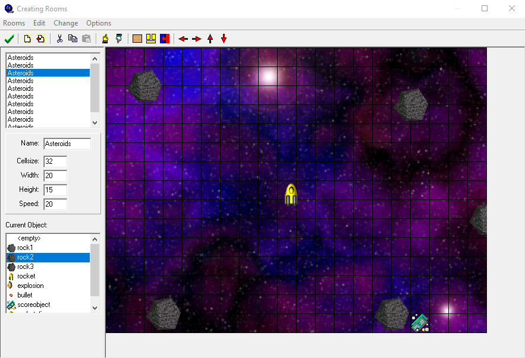Click the hand pointing down icon
The height and width of the screenshot is (358, 525).
click(x=119, y=39)
